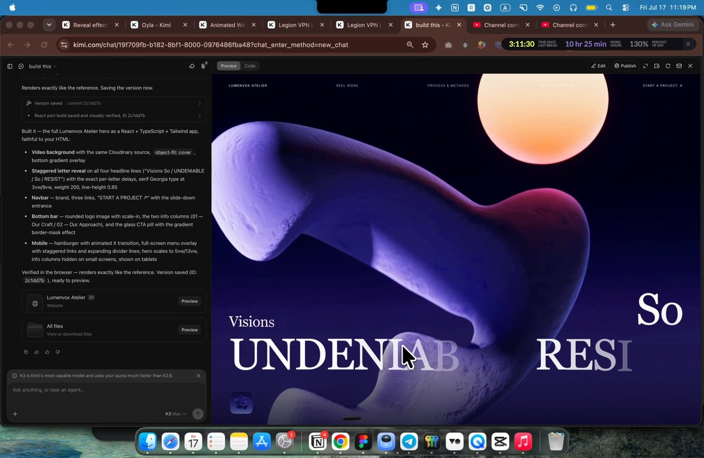Toggle the device view icon in the preview toolbar
704x458 pixels.
[657, 66]
